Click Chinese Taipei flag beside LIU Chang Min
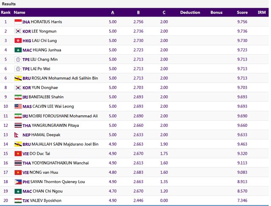Screen dimensions: 271x206 18,59
